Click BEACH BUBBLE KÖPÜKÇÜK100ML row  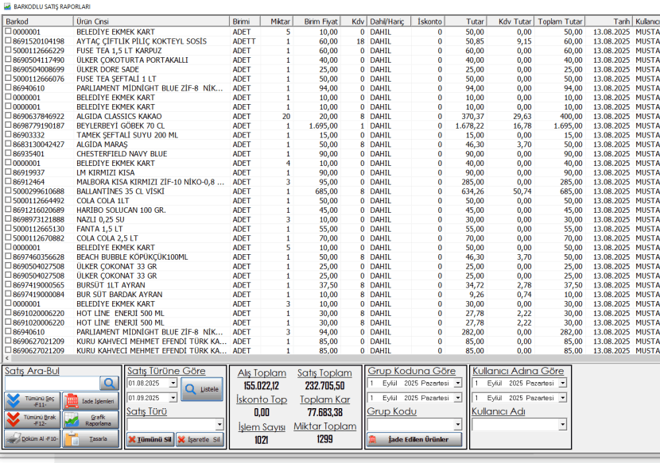(x=331, y=257)
